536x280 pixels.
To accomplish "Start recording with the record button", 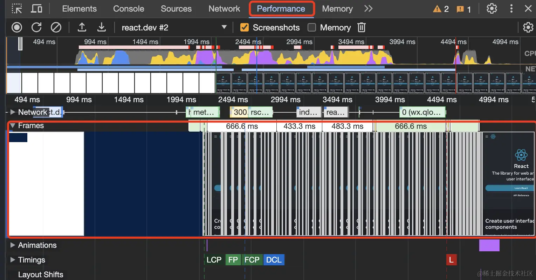I will [x=17, y=27].
